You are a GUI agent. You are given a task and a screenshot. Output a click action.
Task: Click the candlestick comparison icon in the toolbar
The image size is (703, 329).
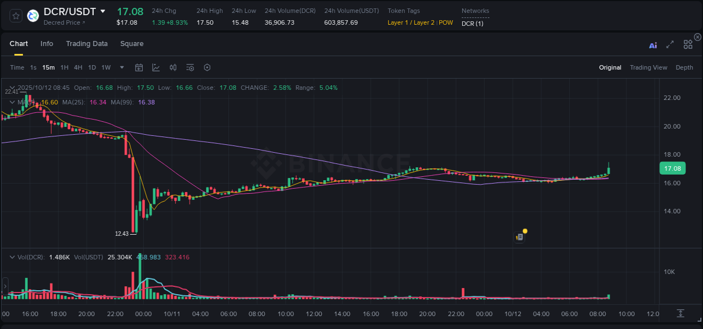[173, 67]
